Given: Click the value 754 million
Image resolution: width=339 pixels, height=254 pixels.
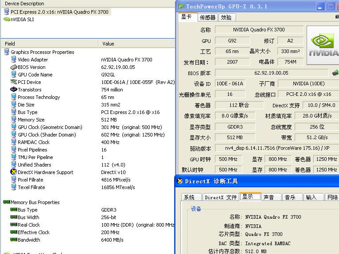Looking at the screenshot, I should pyautogui.click(x=112, y=90).
